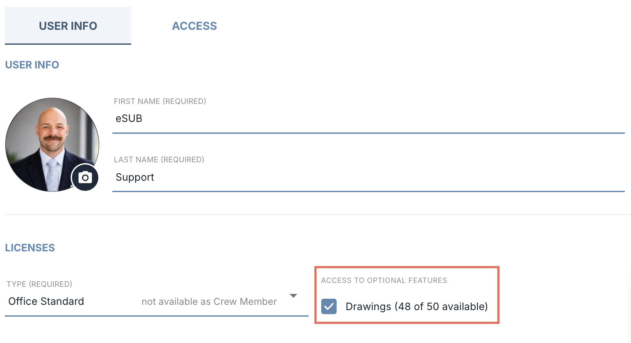Click the LAST NAME (REQUIRED) label

coord(159,160)
